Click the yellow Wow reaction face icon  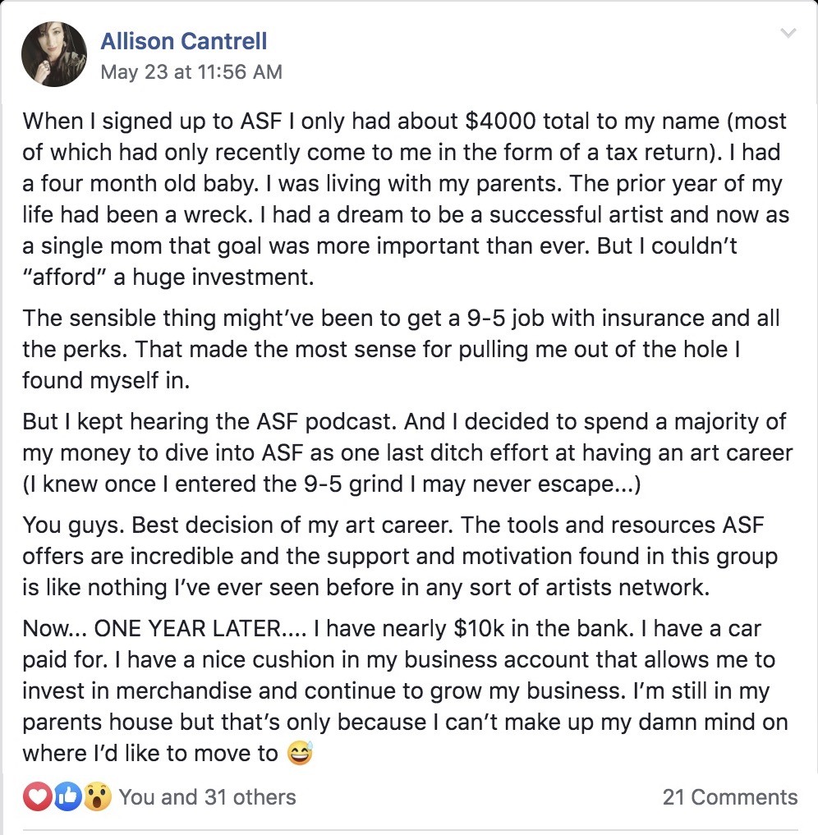(x=97, y=796)
